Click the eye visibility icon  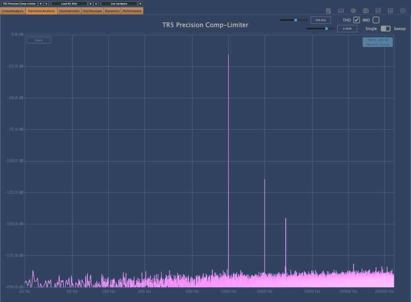pos(353,11)
